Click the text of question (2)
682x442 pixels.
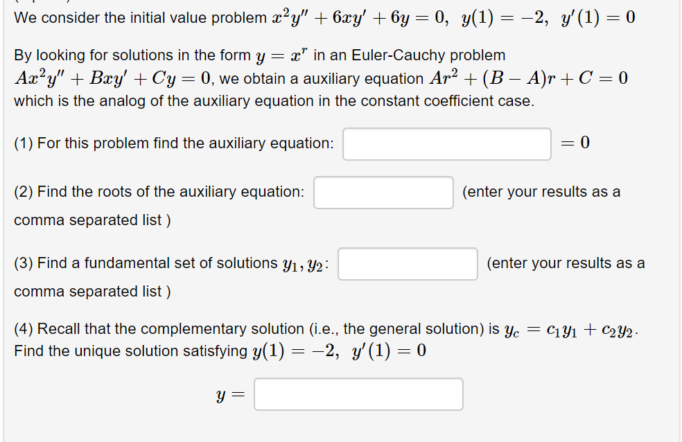pos(159,191)
